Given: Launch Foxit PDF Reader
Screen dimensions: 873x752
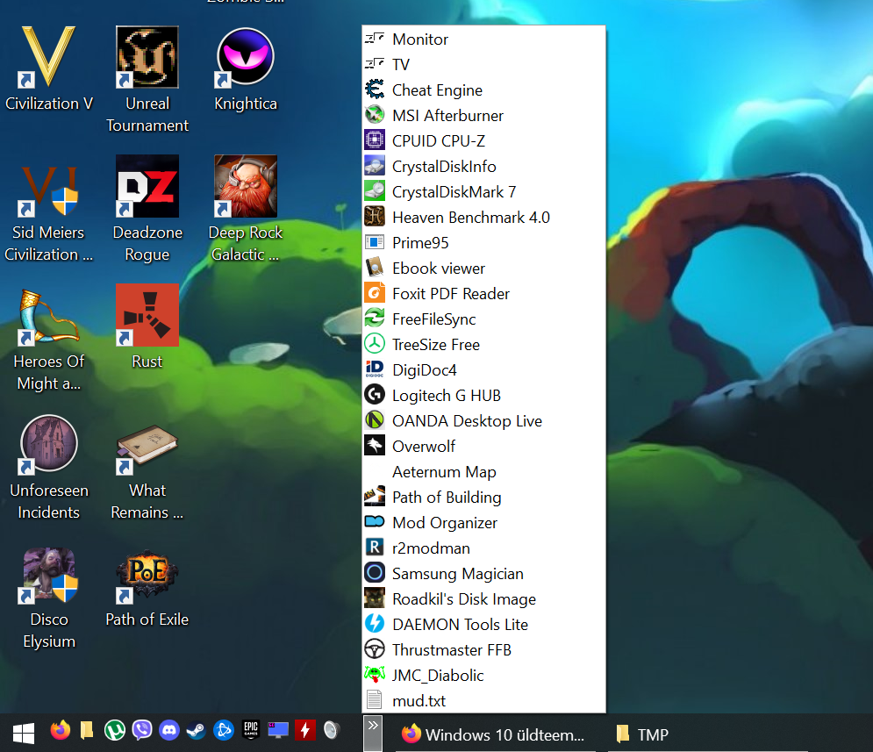Looking at the screenshot, I should 483,294.
